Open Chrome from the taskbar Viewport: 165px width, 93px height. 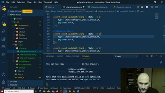[x=70, y=91]
